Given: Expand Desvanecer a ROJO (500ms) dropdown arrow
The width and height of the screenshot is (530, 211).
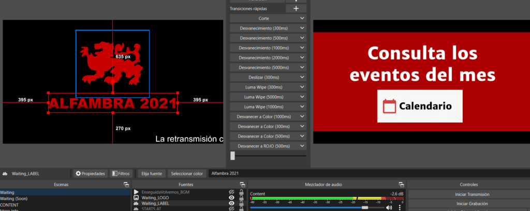Looking at the screenshot, I should (302, 146).
